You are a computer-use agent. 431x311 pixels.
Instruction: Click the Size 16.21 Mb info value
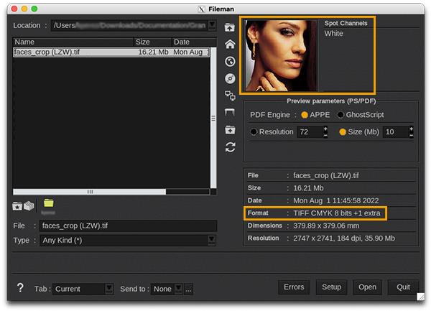(308, 188)
